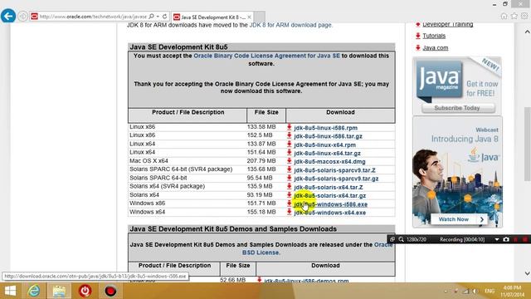Image resolution: width=531 pixels, height=299 pixels.
Task: Download jdk-8u5-windows-x64.exe
Action: (x=330, y=213)
